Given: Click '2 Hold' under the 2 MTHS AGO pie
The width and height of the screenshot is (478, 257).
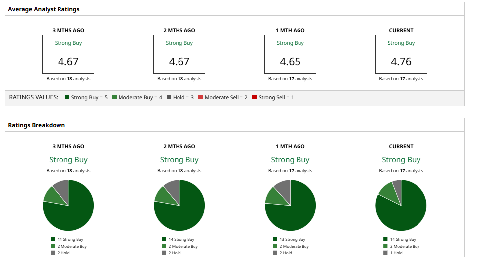Looking at the screenshot, I should tap(175, 253).
